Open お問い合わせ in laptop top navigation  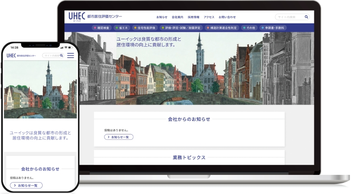(x=227, y=17)
